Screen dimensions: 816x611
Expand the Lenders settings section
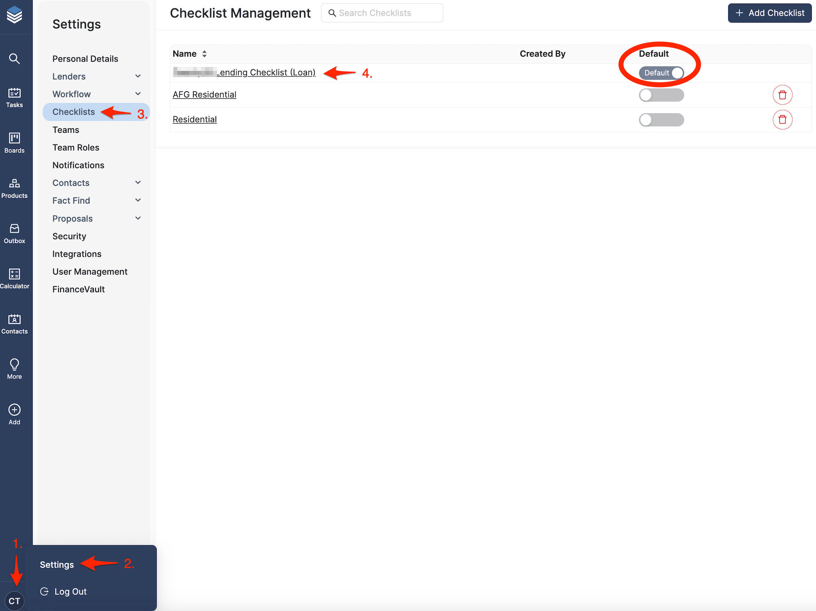pyautogui.click(x=138, y=76)
